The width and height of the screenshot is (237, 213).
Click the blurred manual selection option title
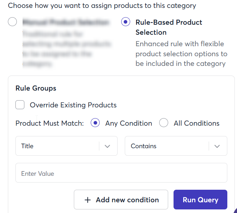click(65, 22)
